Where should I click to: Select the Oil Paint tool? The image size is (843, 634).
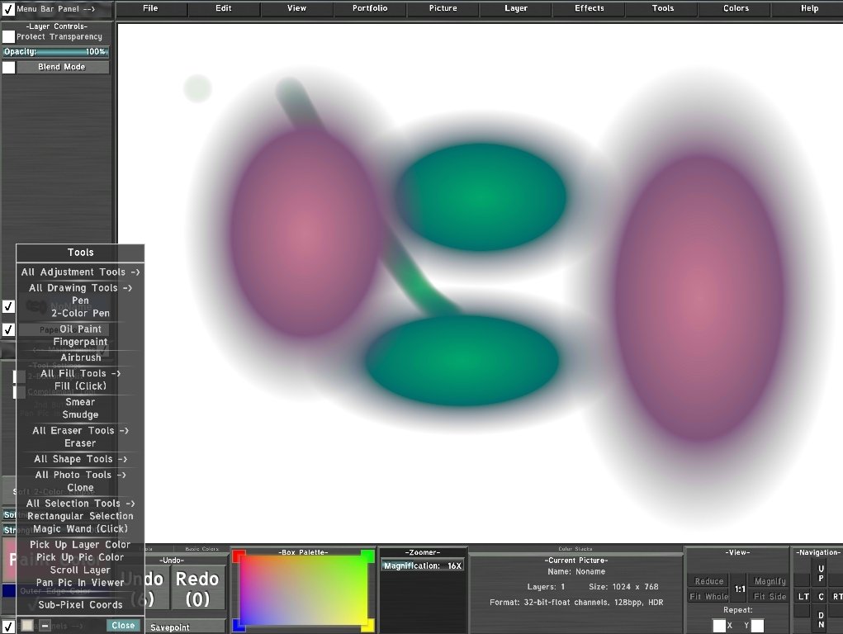[x=80, y=329]
